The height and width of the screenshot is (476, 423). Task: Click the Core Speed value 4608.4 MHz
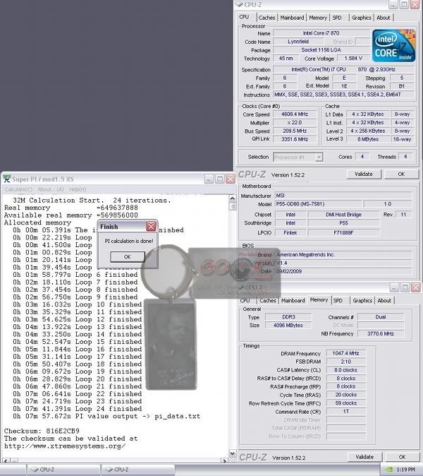pos(295,114)
